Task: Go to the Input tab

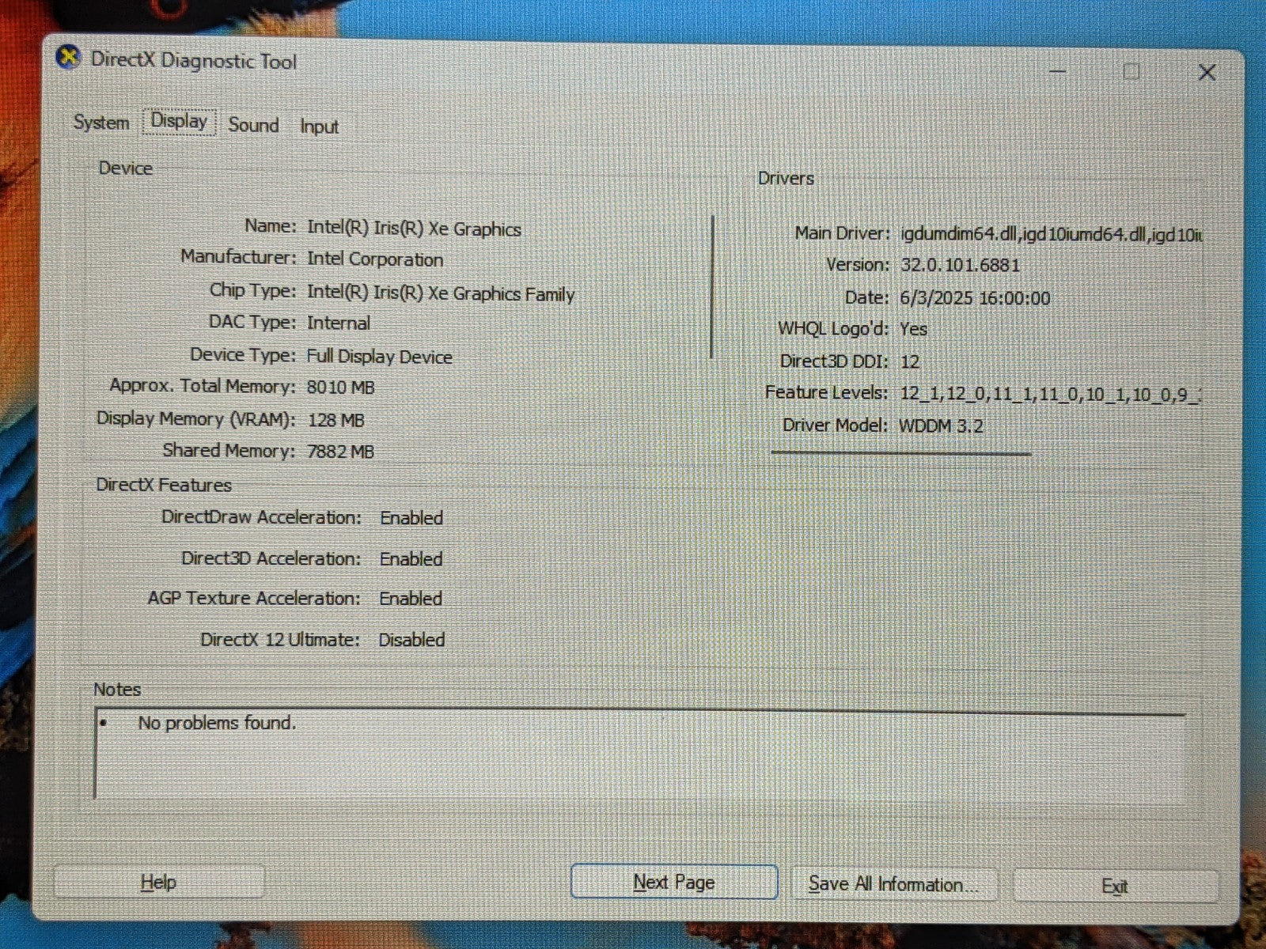Action: 319,127
